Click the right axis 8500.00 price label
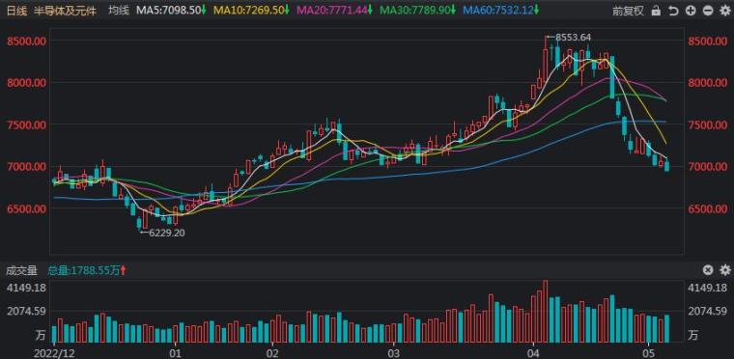Image resolution: width=734 pixels, height=359 pixels. click(x=708, y=41)
